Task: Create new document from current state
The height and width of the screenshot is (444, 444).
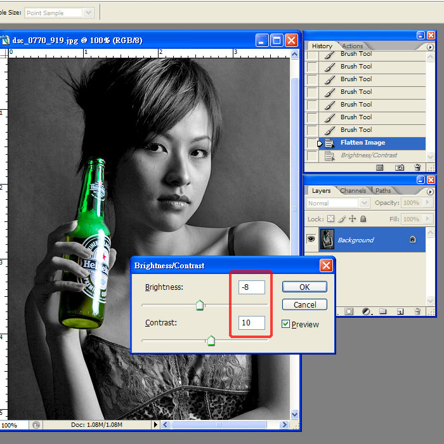Action: (381, 167)
